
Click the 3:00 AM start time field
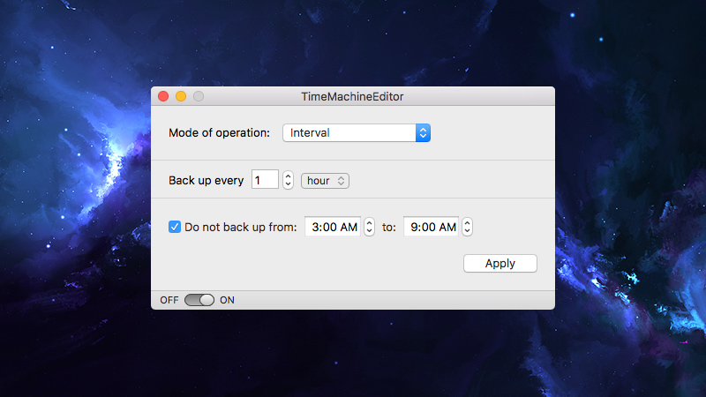(333, 227)
